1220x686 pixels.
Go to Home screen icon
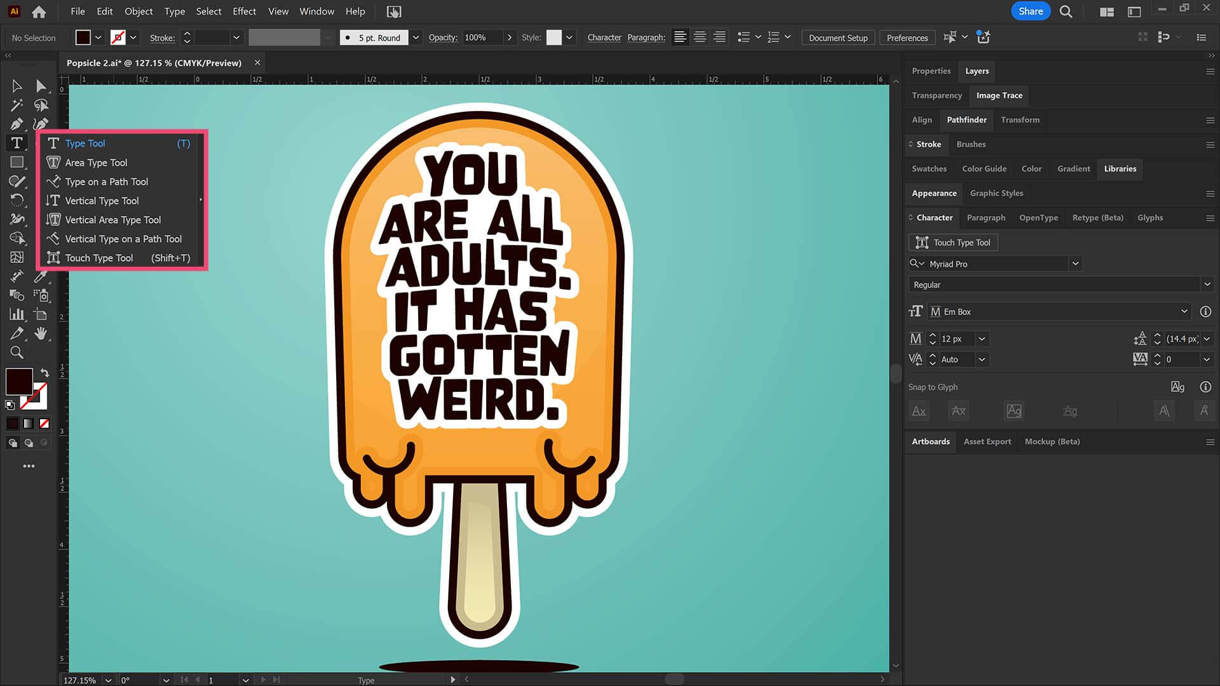click(39, 11)
